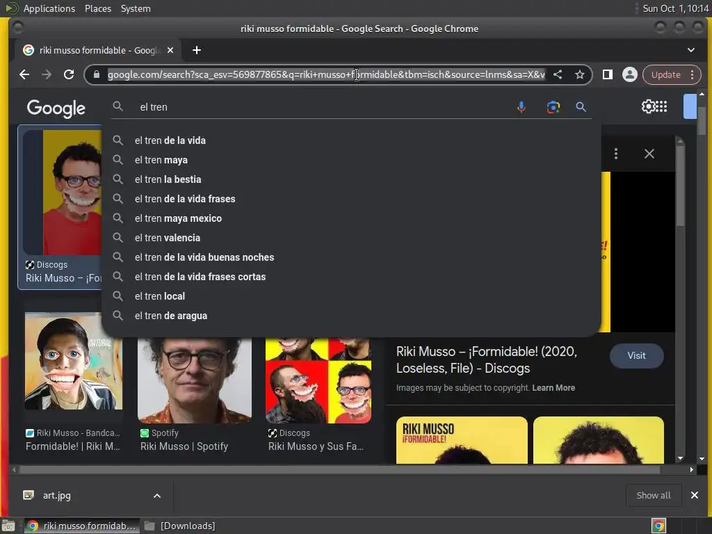Close the downloads bar
The width and height of the screenshot is (712, 534).
[695, 495]
